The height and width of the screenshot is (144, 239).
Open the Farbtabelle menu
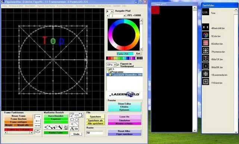tap(90, 6)
